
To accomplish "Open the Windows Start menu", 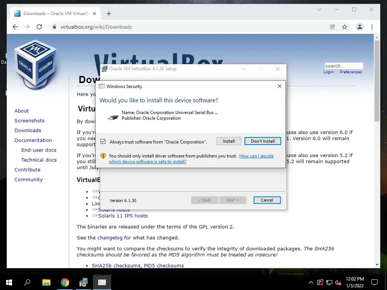I will 9,282.
